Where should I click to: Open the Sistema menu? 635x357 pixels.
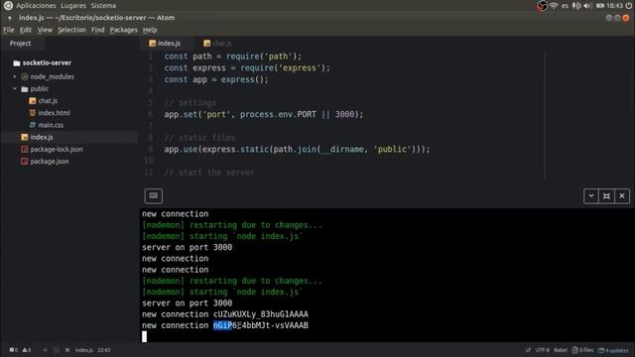[x=103, y=6]
